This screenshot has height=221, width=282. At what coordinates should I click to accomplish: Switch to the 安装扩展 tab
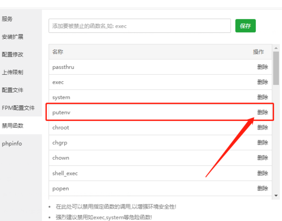pyautogui.click(x=13, y=37)
